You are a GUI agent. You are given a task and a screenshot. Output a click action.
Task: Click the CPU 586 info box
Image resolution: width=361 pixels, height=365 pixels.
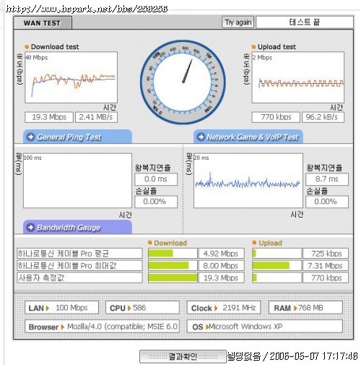coord(142,307)
